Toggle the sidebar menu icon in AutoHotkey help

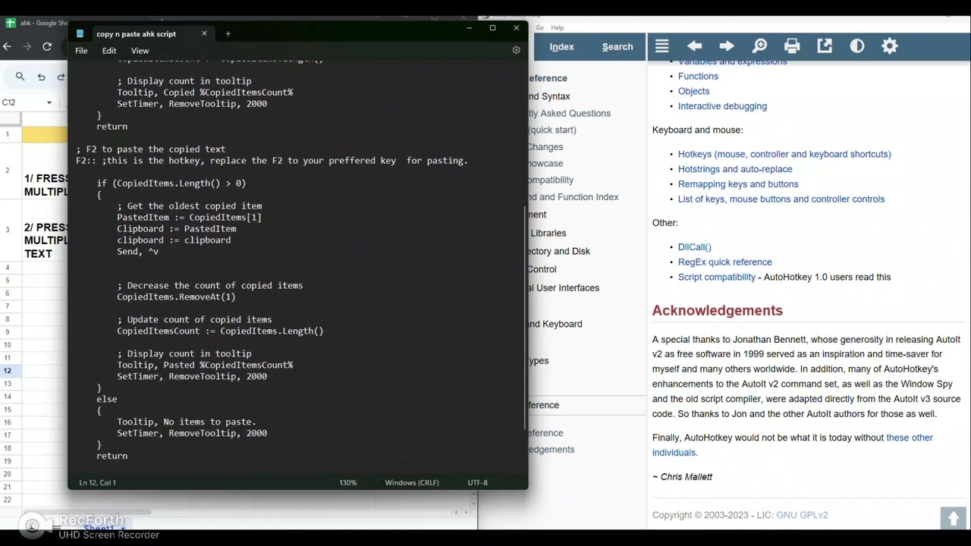pyautogui.click(x=661, y=46)
